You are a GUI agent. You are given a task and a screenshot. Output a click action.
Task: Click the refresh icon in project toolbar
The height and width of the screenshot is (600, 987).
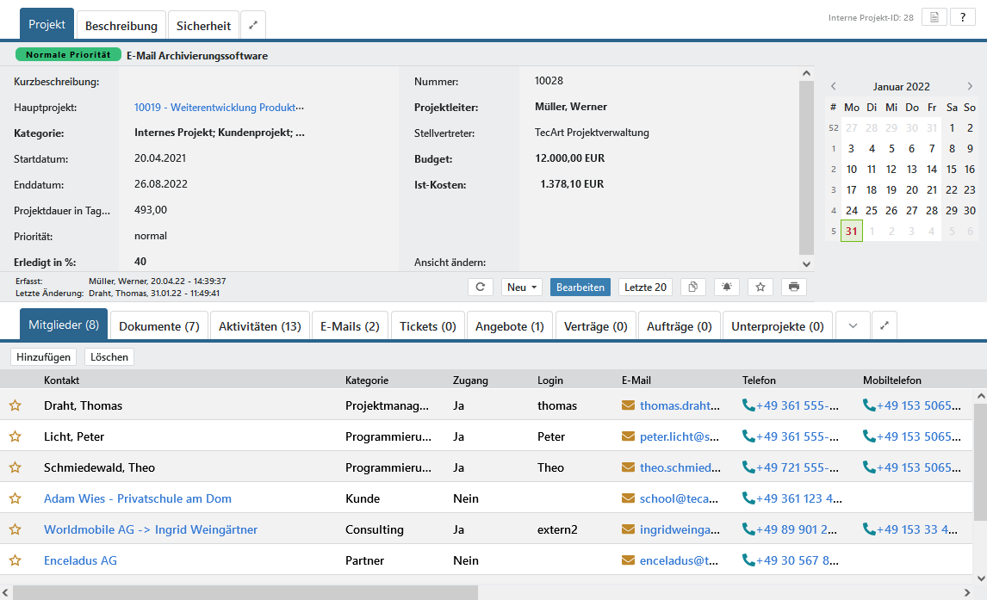(x=480, y=288)
